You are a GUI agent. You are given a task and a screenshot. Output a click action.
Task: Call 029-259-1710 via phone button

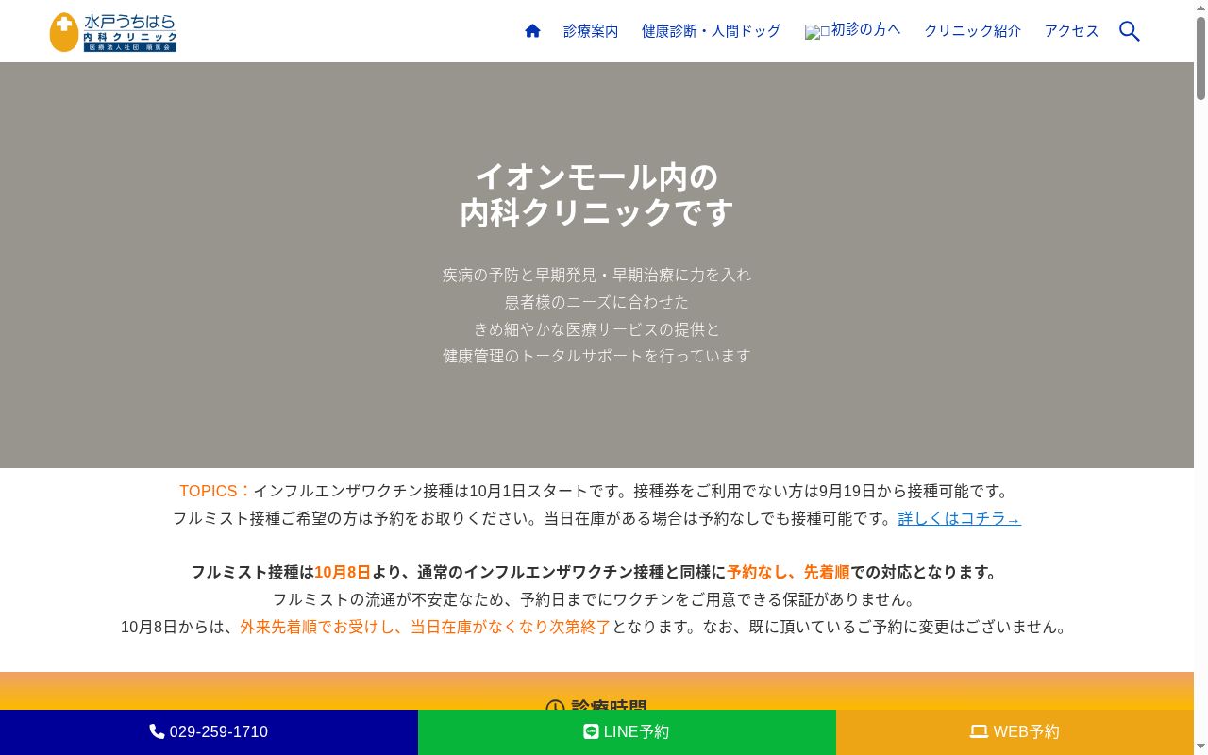click(x=209, y=732)
